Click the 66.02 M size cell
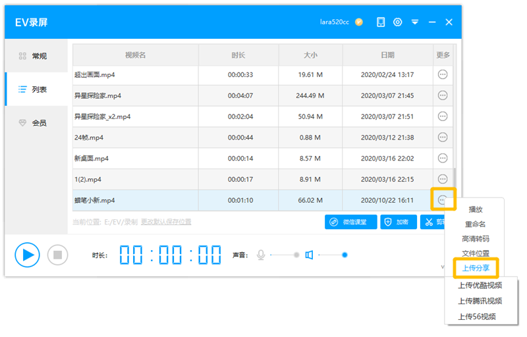 [310, 200]
